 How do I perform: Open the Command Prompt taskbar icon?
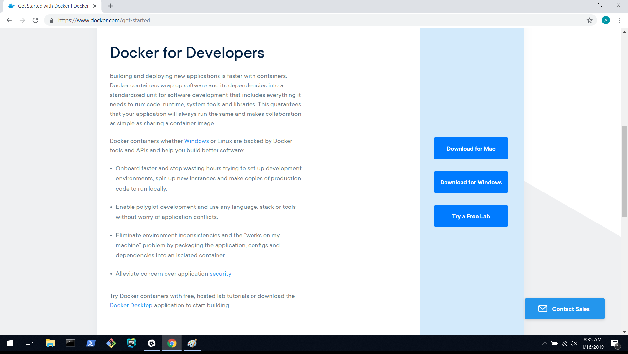click(x=70, y=343)
